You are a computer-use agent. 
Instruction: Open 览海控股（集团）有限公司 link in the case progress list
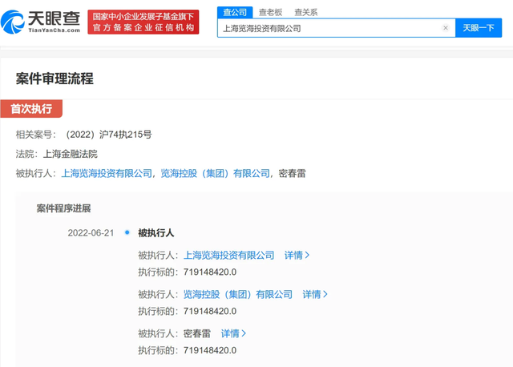click(238, 295)
